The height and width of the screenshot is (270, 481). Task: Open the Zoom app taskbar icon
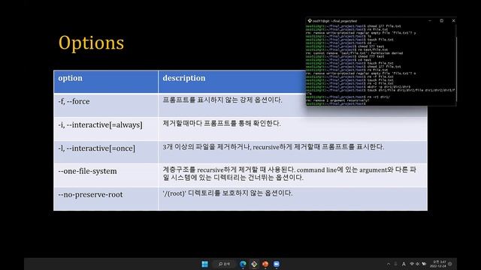coord(277,264)
